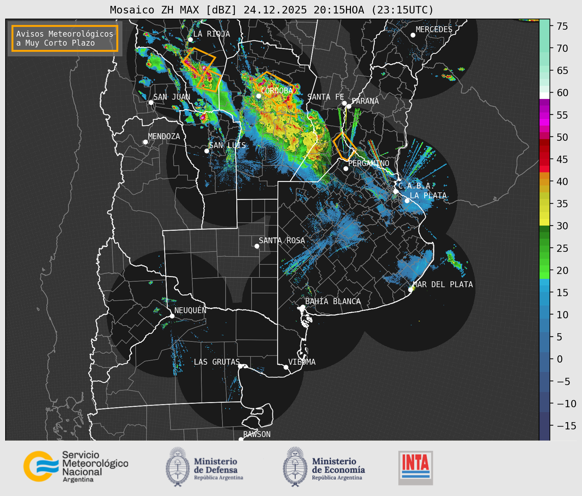The height and width of the screenshot is (496, 582).
Task: Click the white dot marking Pergamino
Action: [x=346, y=169]
